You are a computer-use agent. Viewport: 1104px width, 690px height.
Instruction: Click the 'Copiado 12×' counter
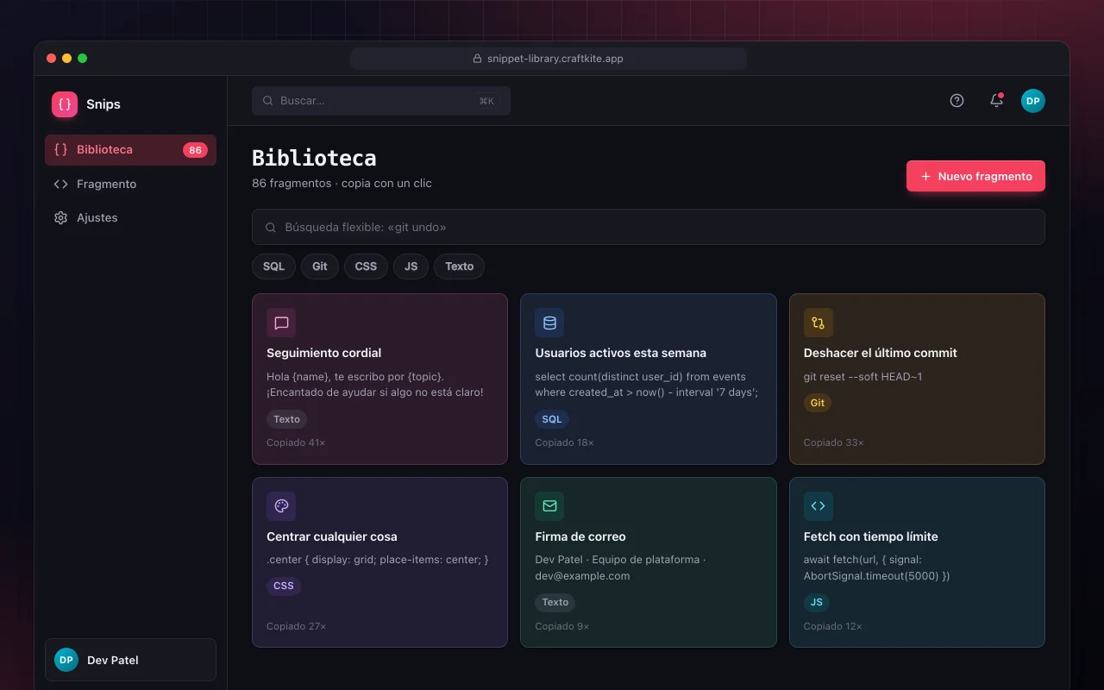[832, 626]
